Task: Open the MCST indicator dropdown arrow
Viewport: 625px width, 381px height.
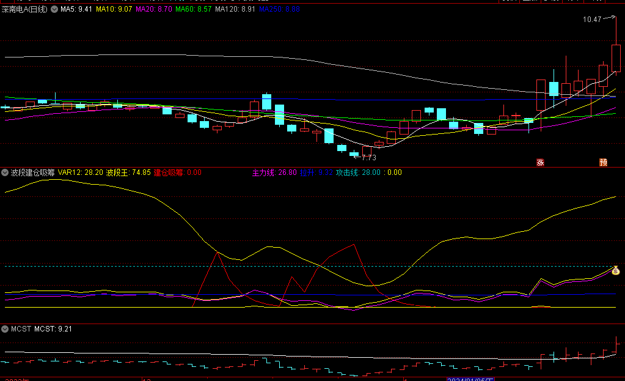Action: pos(5,329)
